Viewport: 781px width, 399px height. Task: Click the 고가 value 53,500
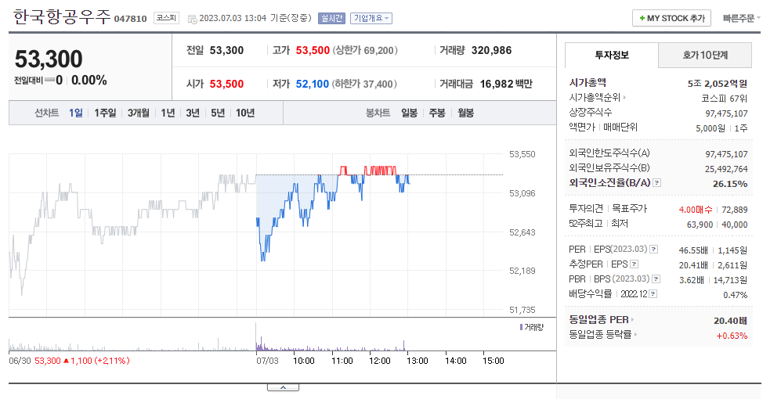(313, 50)
